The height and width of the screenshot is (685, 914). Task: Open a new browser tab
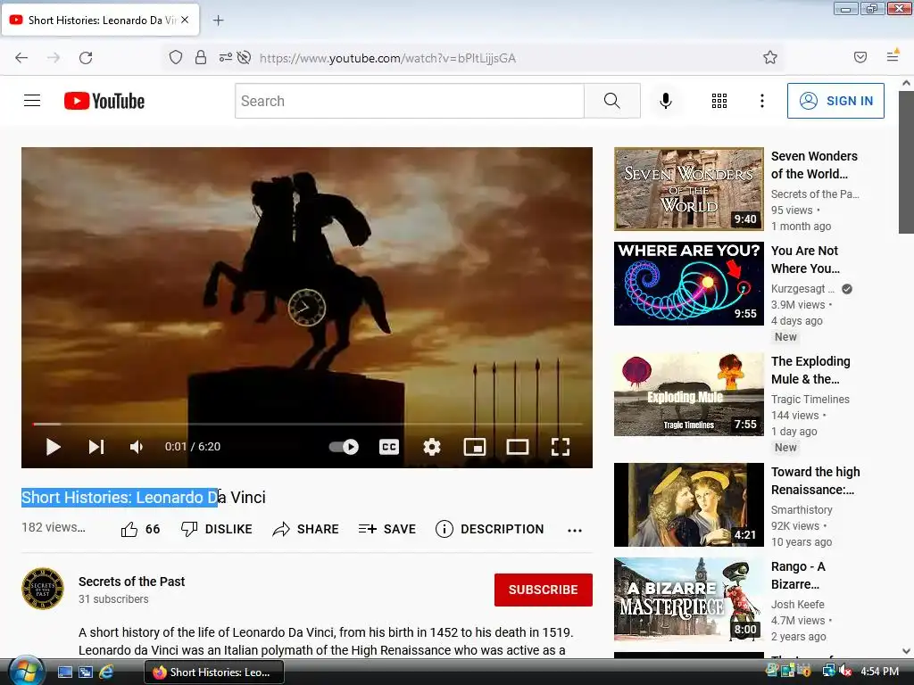[x=218, y=21]
